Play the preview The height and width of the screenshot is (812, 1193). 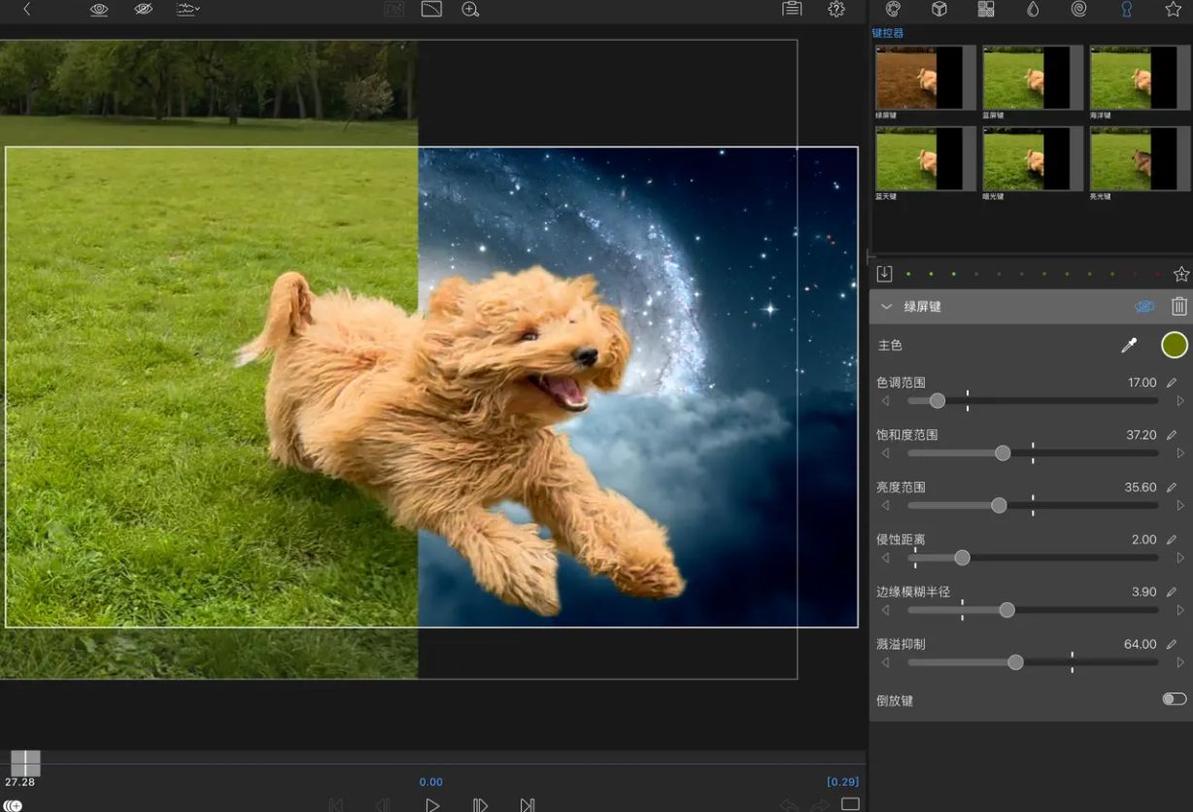pyautogui.click(x=432, y=805)
